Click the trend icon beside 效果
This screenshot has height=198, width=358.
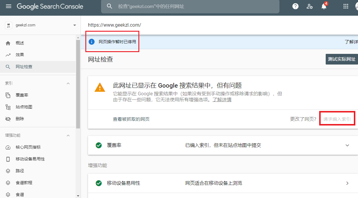[x=8, y=55]
